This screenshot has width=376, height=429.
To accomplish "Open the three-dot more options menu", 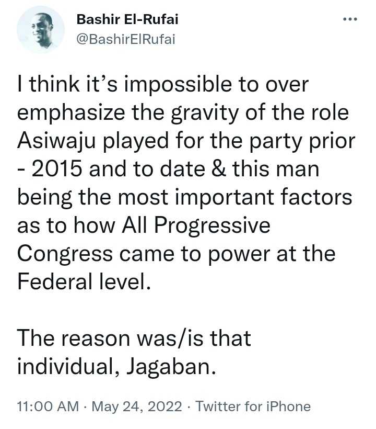I will 349,19.
